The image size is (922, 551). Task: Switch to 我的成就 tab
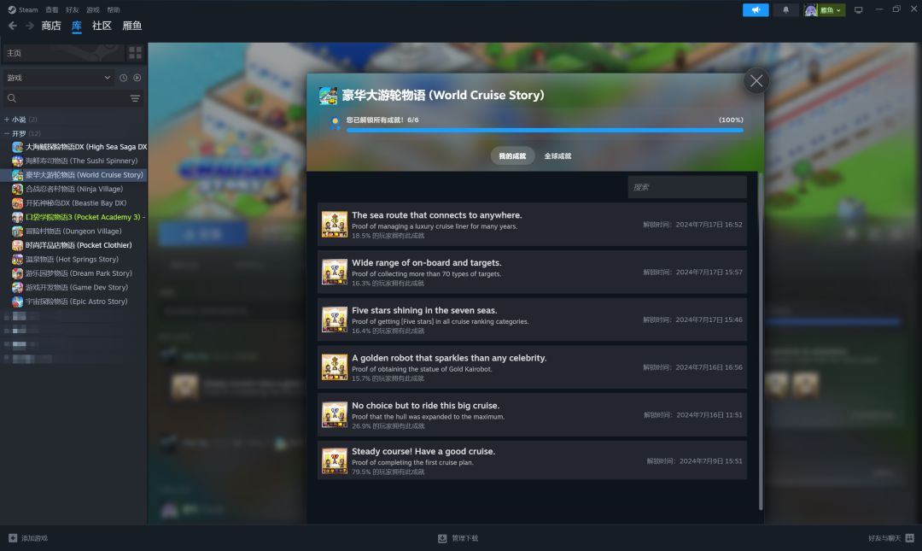(x=512, y=156)
